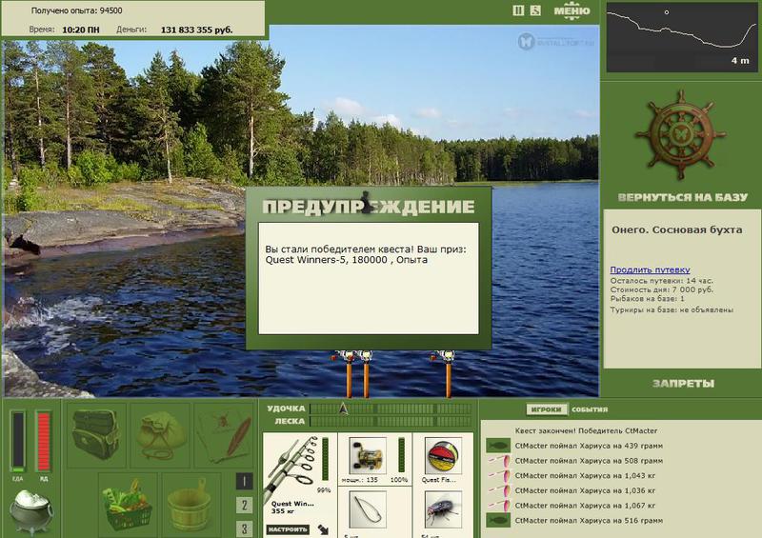Click the diagonal arrow next to НАСТРОИТЬ
The image size is (762, 538).
pos(323,529)
